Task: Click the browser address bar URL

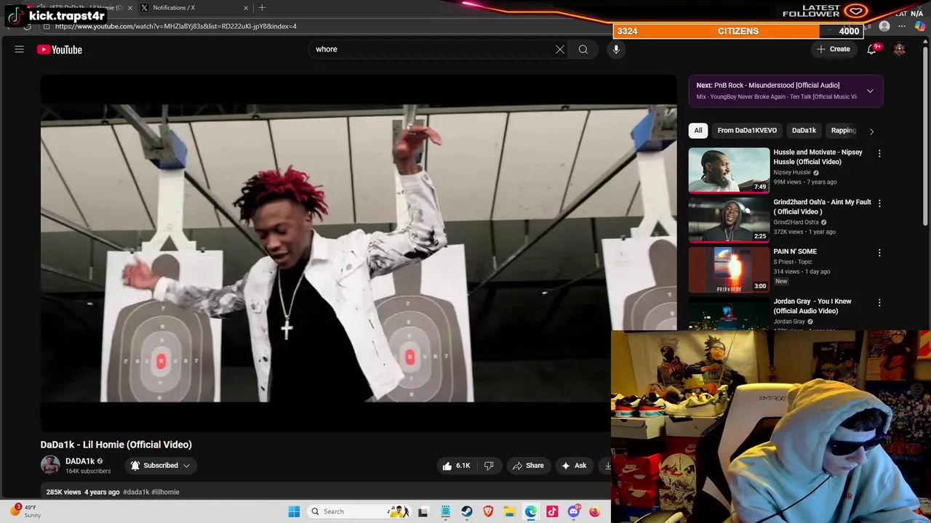Action: [x=175, y=26]
